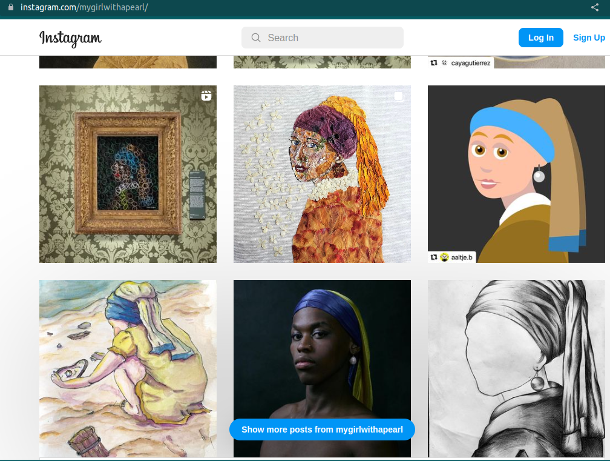
Task: Click the aaltje.b avatar icon
Action: tap(444, 257)
